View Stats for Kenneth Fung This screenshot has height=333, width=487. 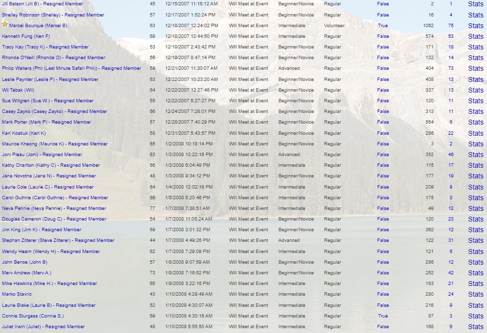[x=475, y=37]
